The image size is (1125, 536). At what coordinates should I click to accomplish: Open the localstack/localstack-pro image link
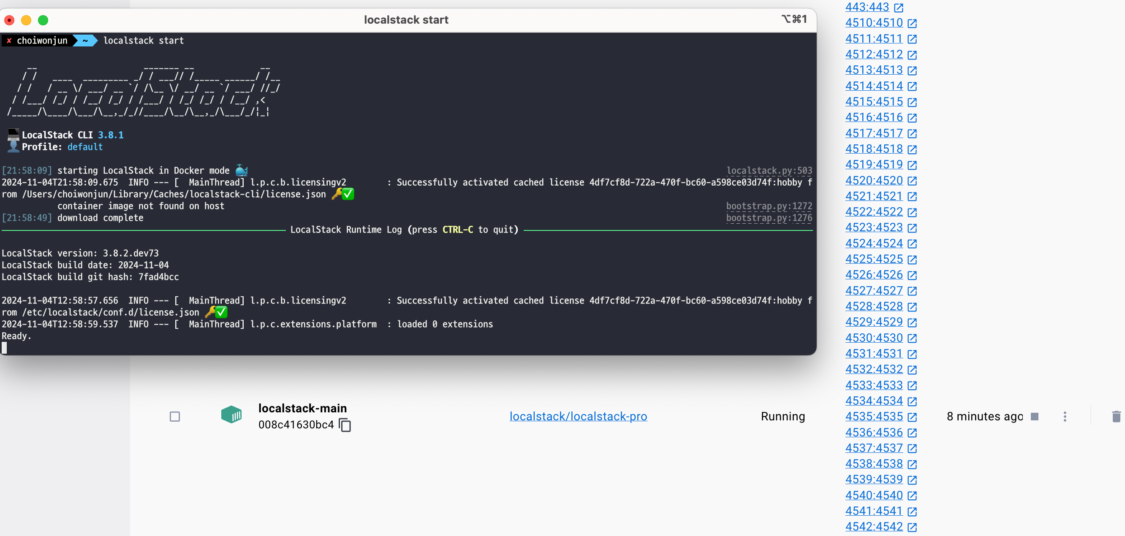[578, 417]
